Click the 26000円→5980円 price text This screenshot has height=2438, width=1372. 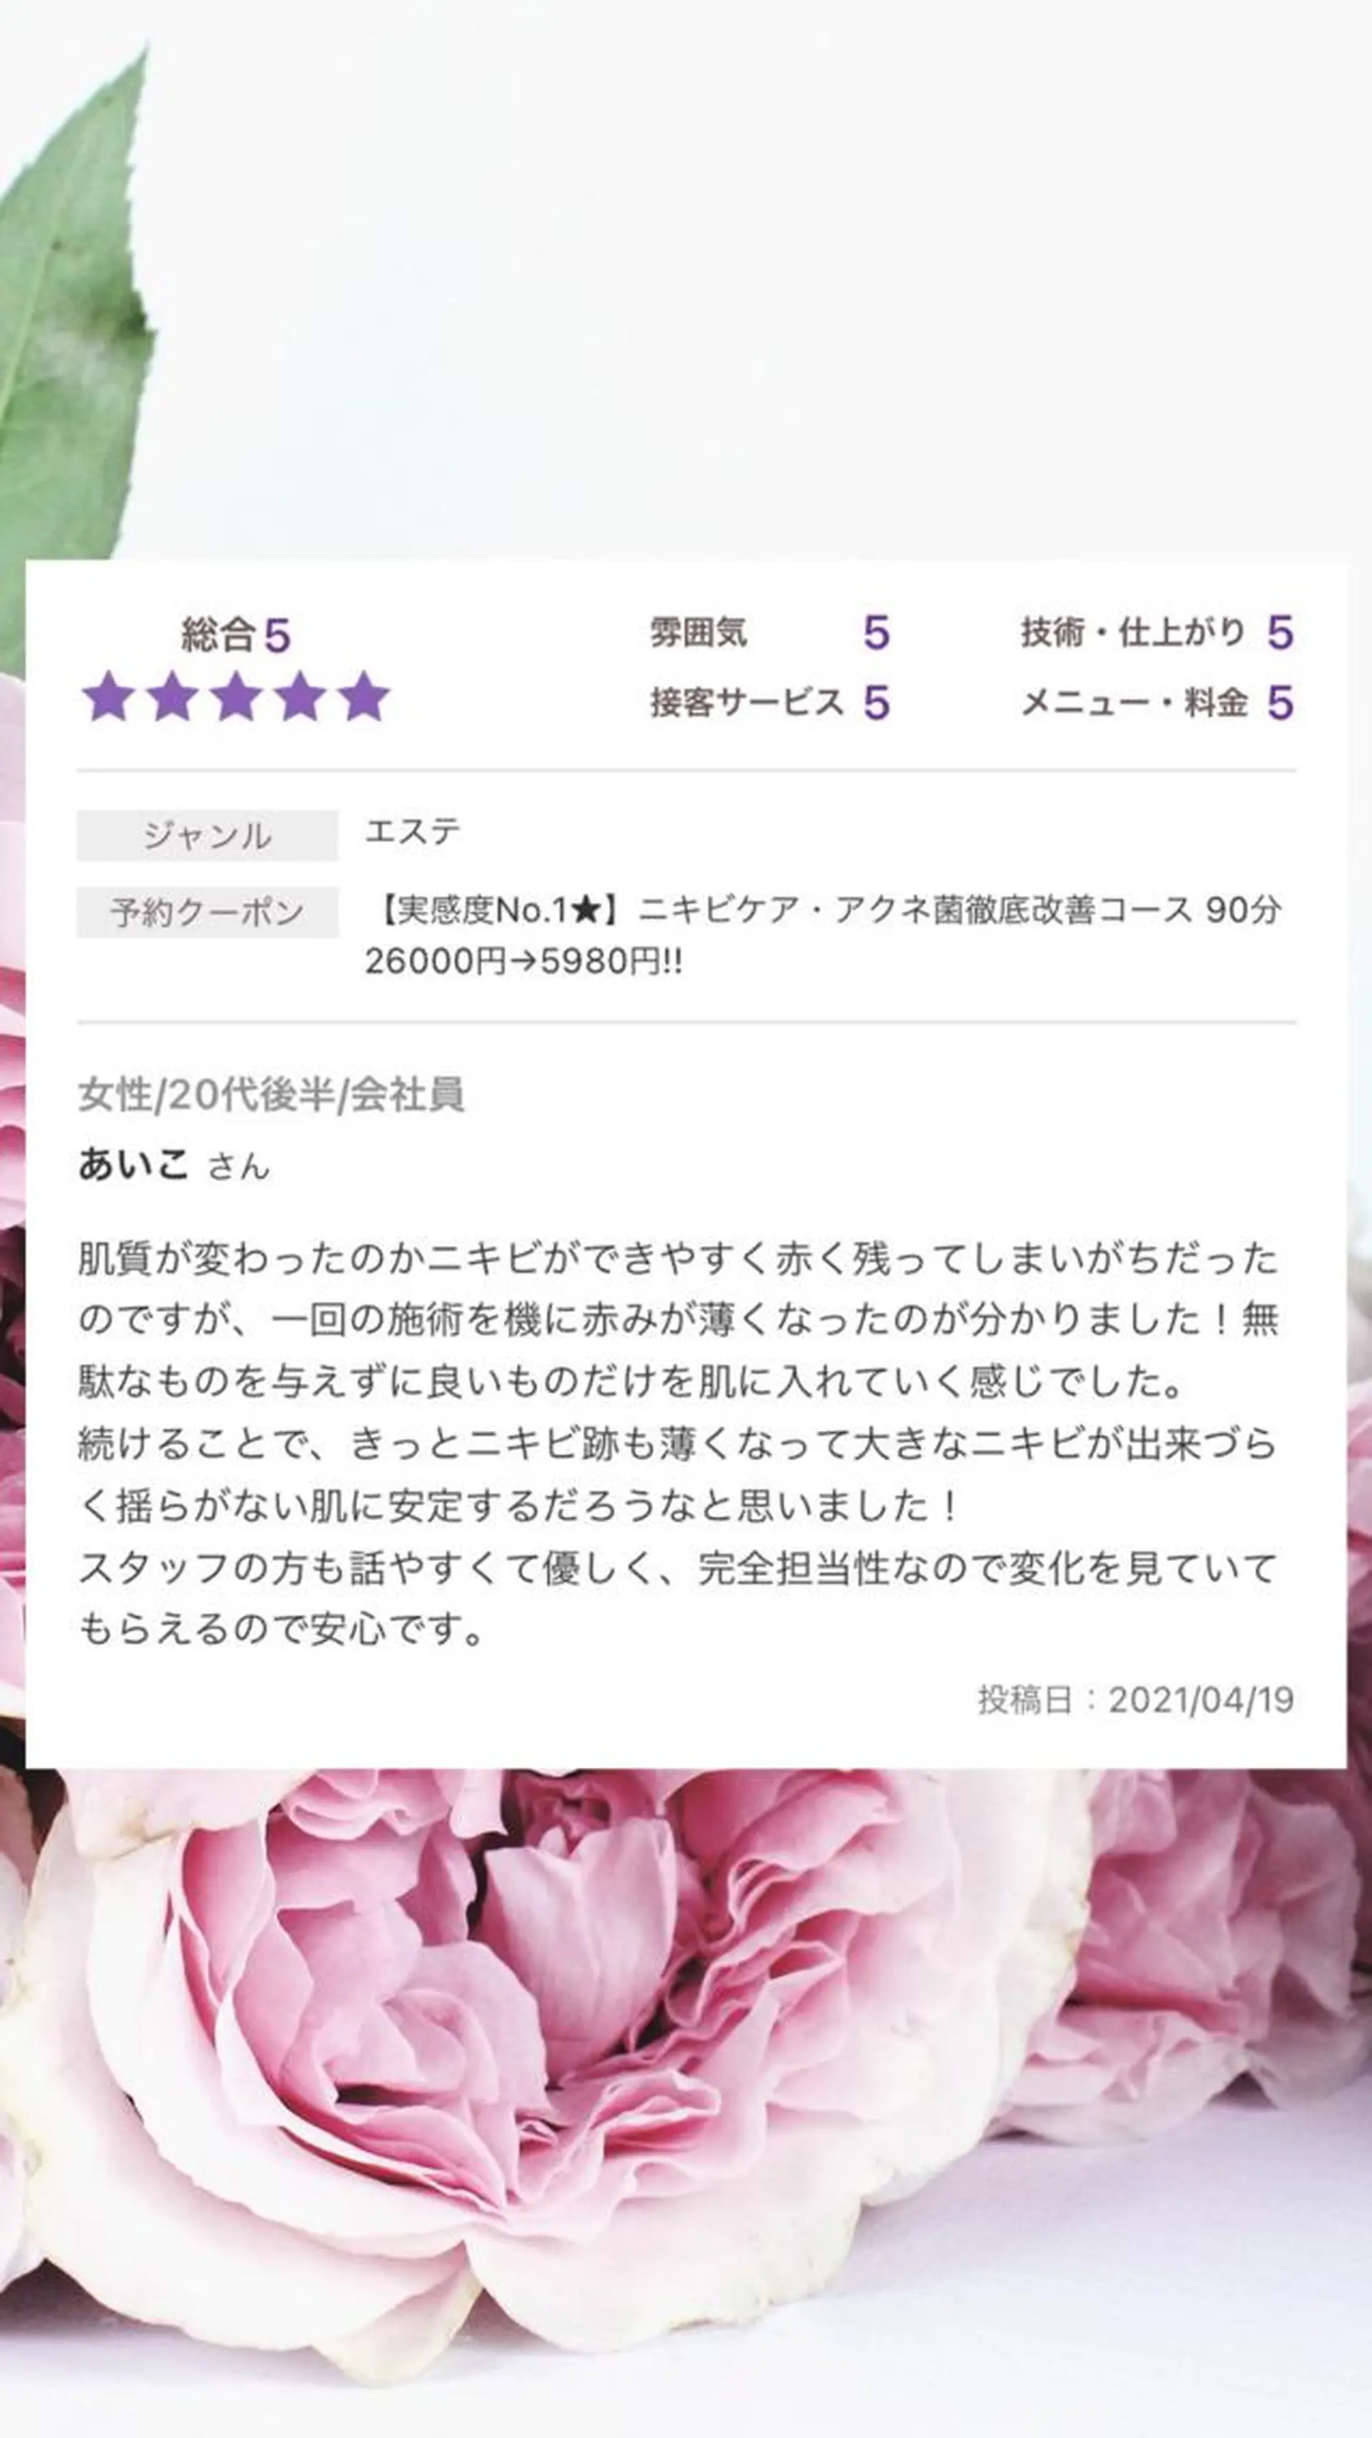[524, 961]
